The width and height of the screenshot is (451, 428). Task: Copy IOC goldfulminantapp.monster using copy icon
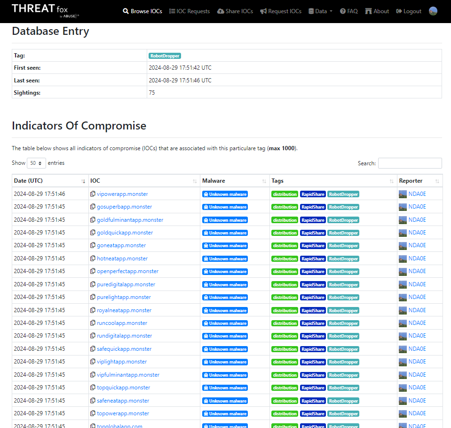93,220
